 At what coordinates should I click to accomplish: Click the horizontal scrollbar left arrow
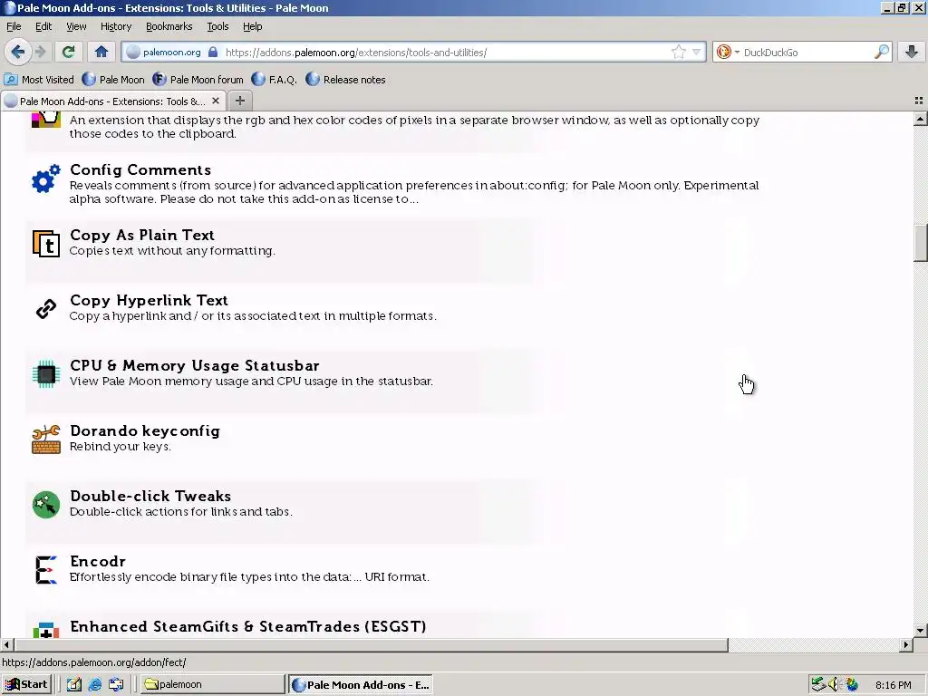tap(6, 644)
